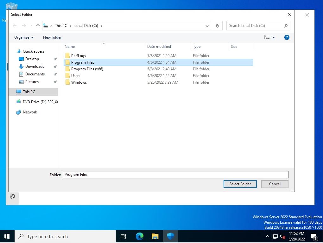Sort files by Name column
The height and width of the screenshot is (243, 323).
pyautogui.click(x=104, y=47)
